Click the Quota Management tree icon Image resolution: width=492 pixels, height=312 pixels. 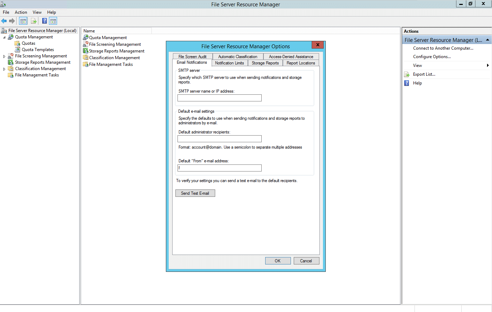11,37
